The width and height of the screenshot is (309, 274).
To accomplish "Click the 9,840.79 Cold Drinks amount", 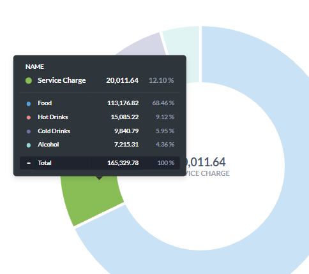I will [126, 131].
